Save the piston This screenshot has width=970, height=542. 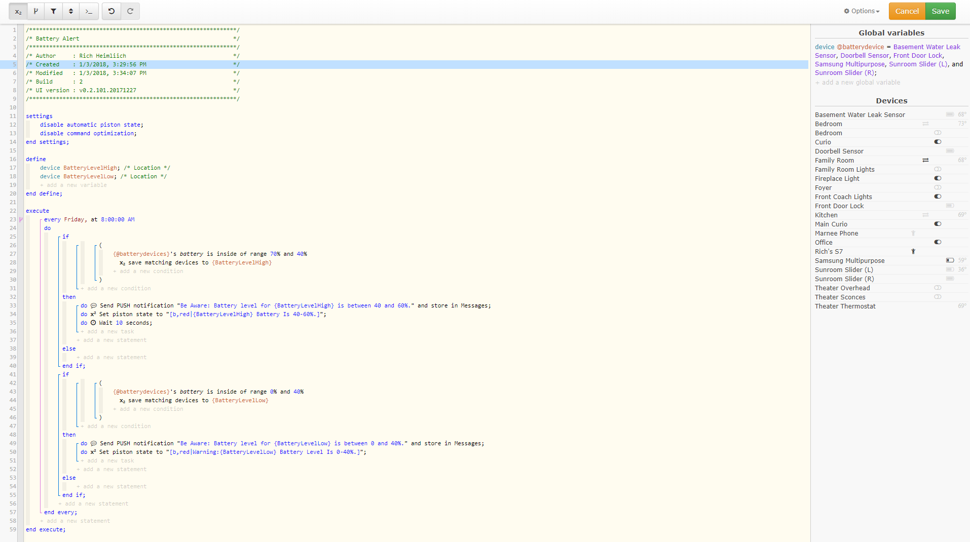point(940,11)
